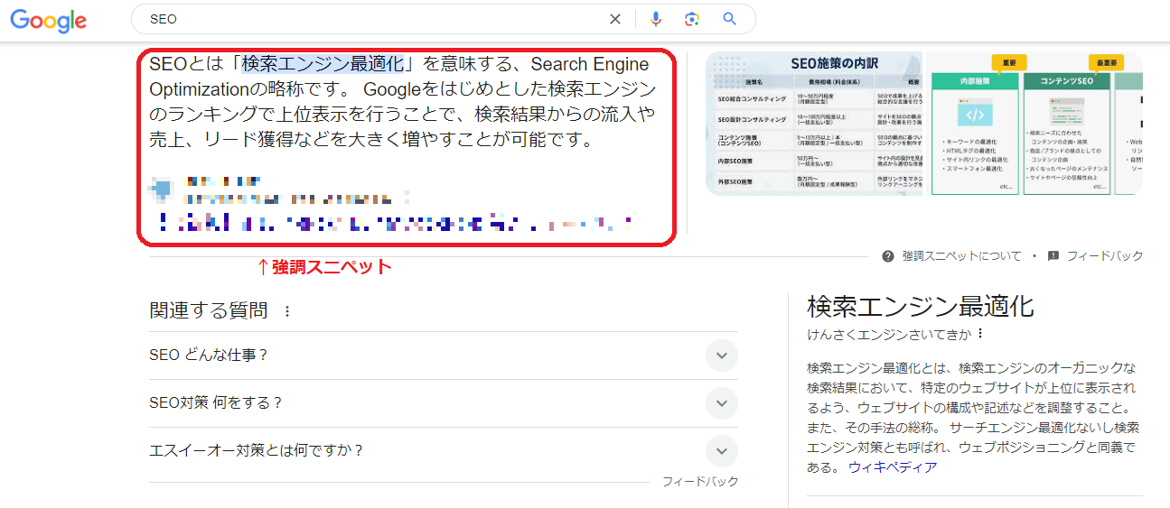Open the three-dot menu beside 関連する質問
The width and height of the screenshot is (1170, 508).
(x=287, y=311)
